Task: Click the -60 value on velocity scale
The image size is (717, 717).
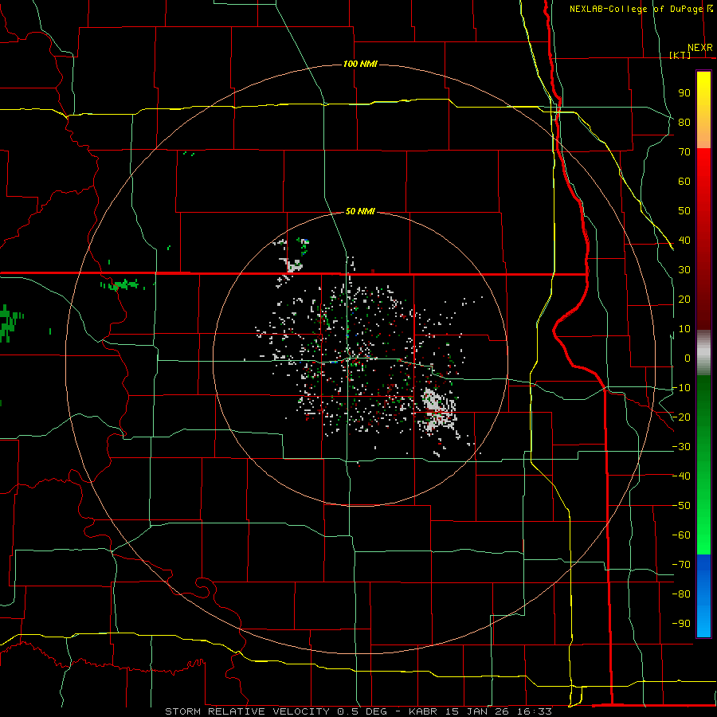Action: click(681, 535)
